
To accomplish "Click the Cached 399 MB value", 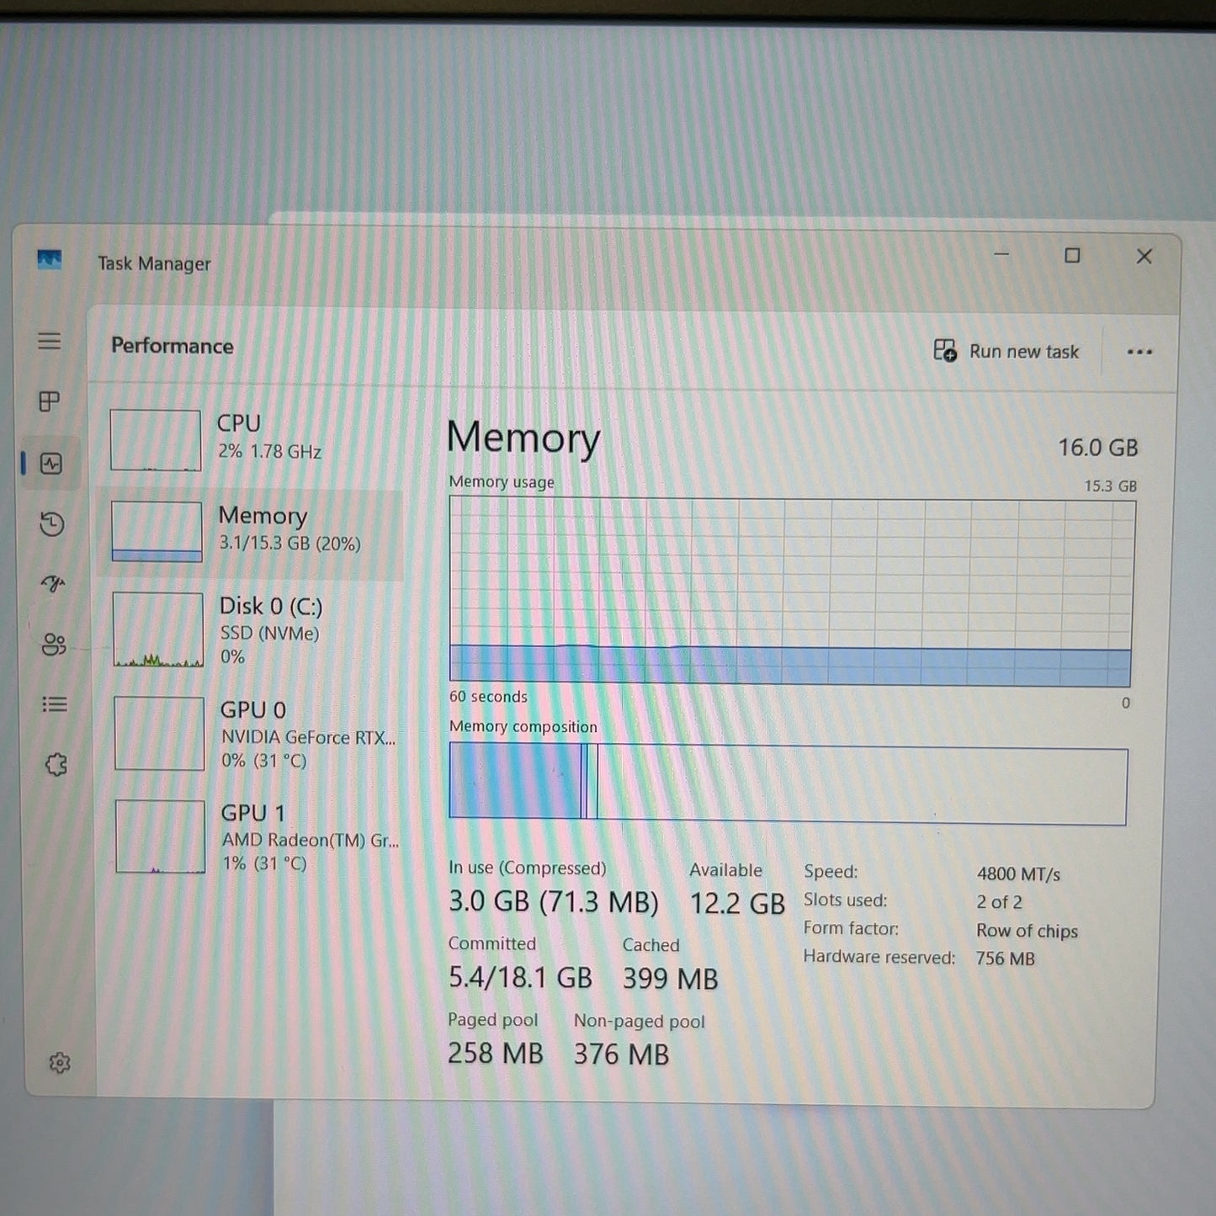I will (x=671, y=979).
